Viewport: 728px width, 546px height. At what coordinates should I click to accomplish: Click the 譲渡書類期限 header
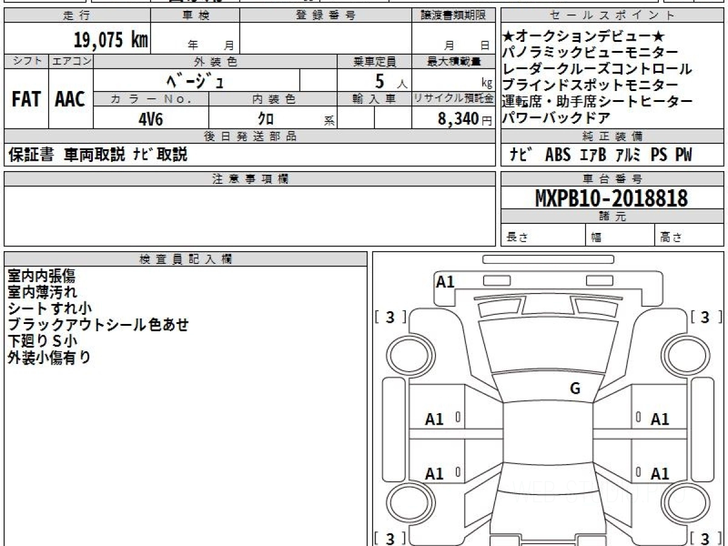pos(453,16)
